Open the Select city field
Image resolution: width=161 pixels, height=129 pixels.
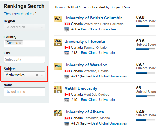point(24,59)
